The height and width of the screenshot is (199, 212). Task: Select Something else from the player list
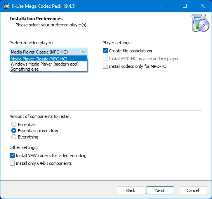[x=49, y=69]
